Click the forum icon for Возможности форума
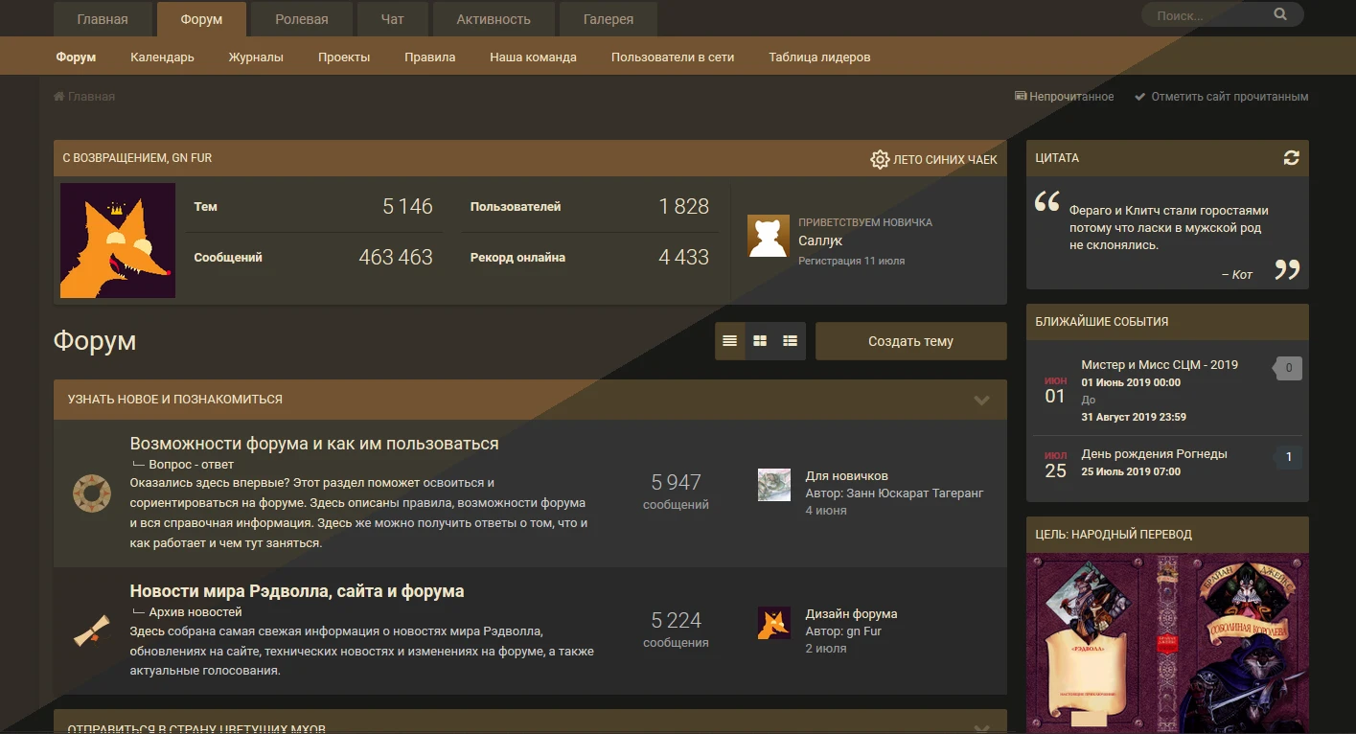The width and height of the screenshot is (1356, 734). [92, 493]
